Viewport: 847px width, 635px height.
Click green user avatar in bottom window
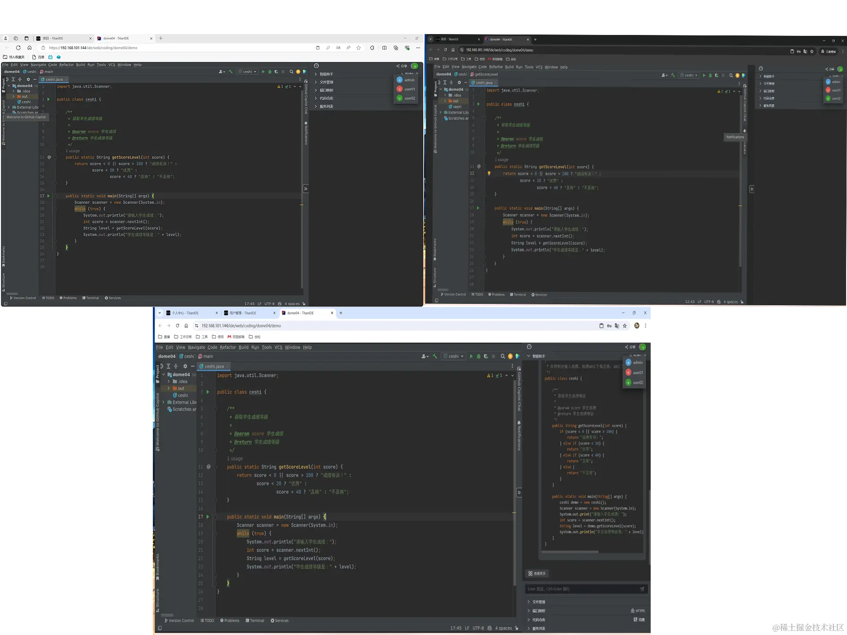coord(643,347)
